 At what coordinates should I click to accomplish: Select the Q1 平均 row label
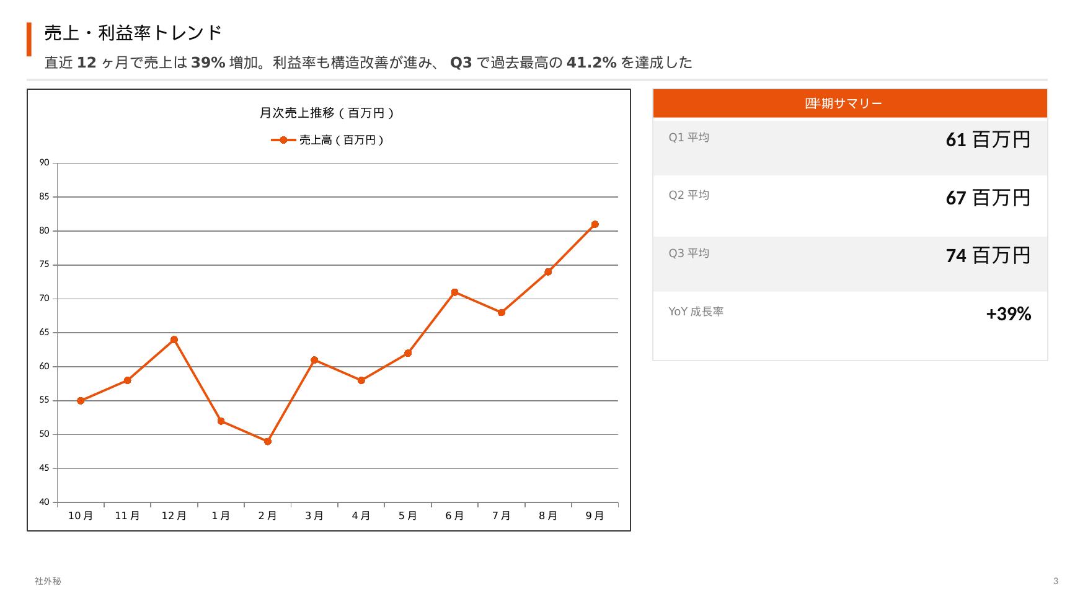(x=688, y=137)
